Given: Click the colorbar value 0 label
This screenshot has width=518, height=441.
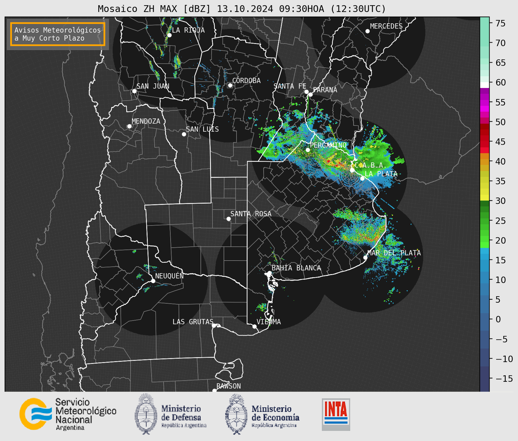Looking at the screenshot, I should coord(498,320).
